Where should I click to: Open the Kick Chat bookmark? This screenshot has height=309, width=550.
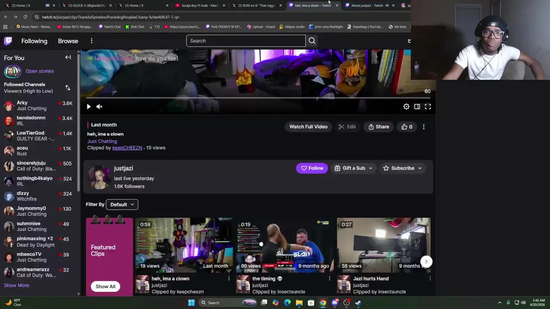(x=134, y=27)
